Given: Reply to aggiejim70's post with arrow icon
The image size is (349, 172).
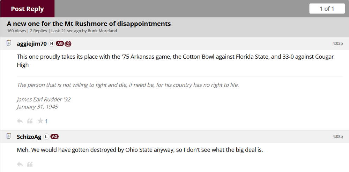Looking at the screenshot, I should [x=20, y=121].
